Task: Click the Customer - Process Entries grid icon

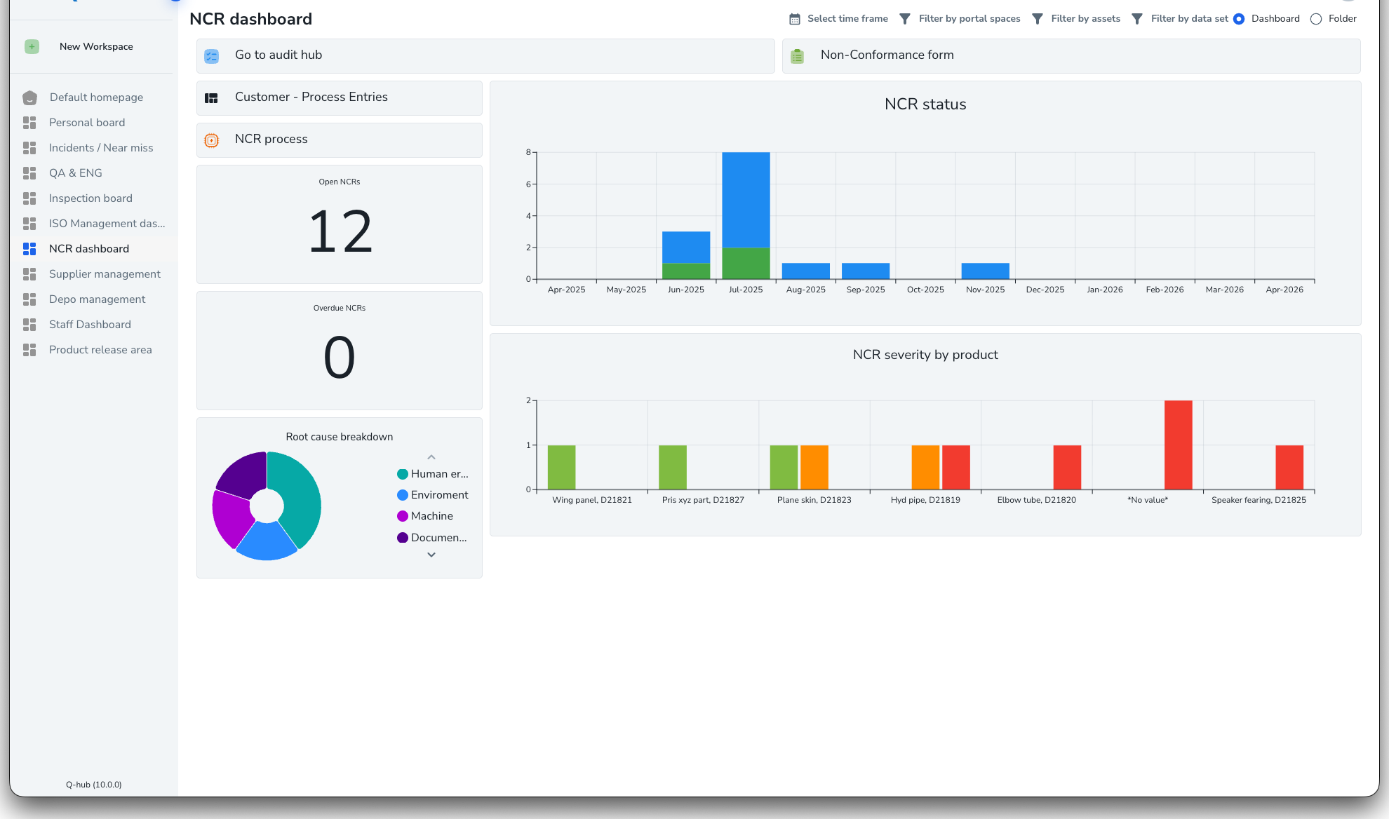Action: 210,97
